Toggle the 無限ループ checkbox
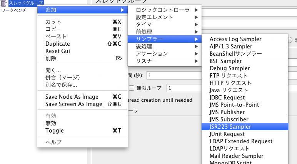 [x=132, y=88]
